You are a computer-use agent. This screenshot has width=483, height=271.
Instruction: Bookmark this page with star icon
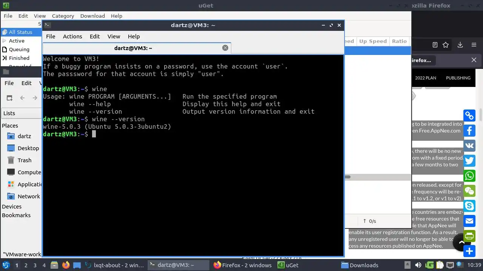tap(446, 45)
